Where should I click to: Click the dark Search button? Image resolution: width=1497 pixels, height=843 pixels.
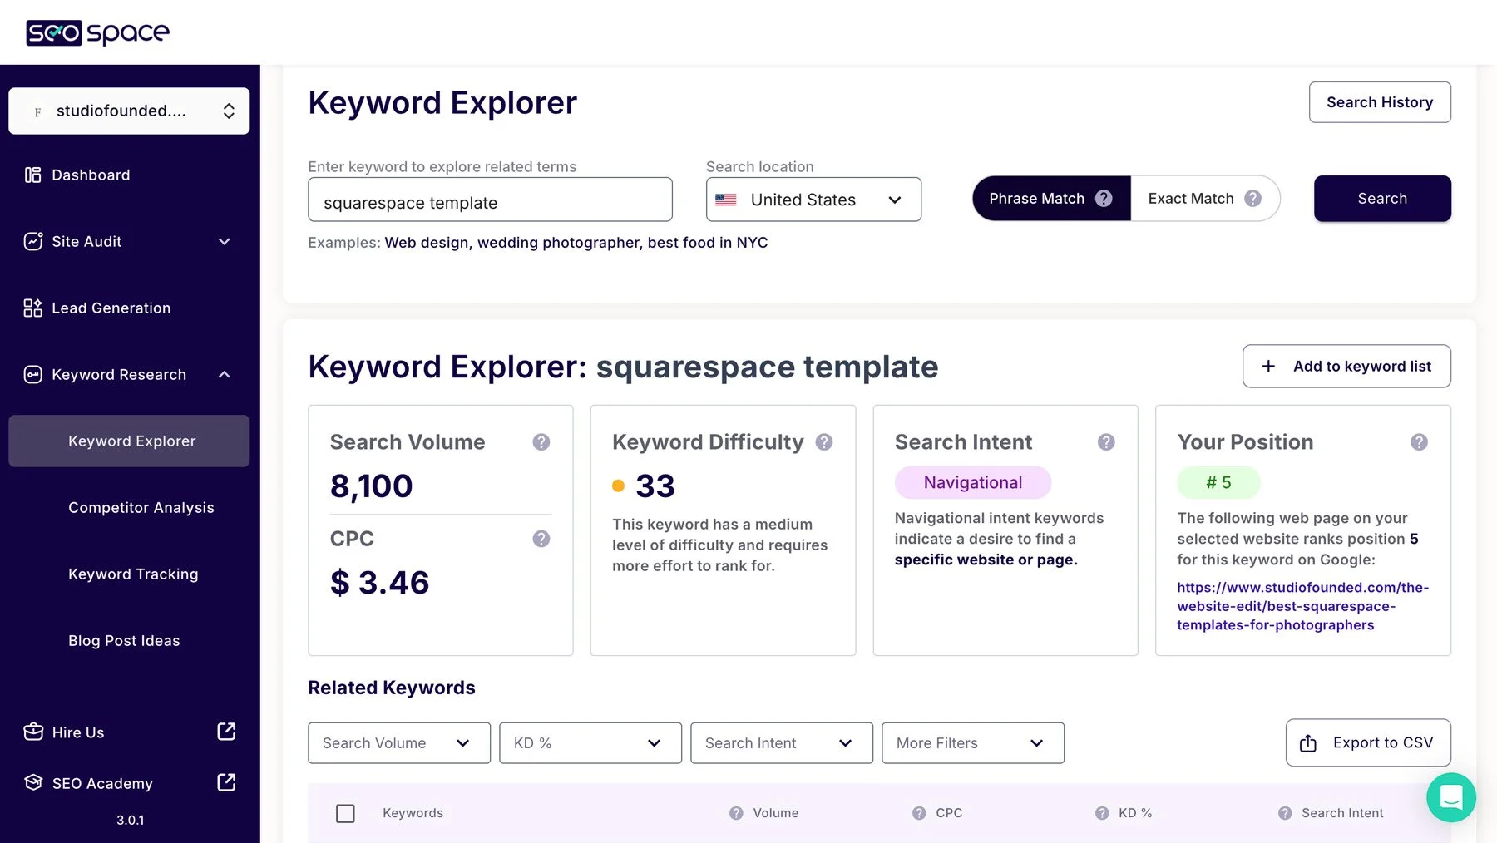(x=1382, y=199)
